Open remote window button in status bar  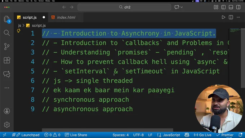[5, 135]
